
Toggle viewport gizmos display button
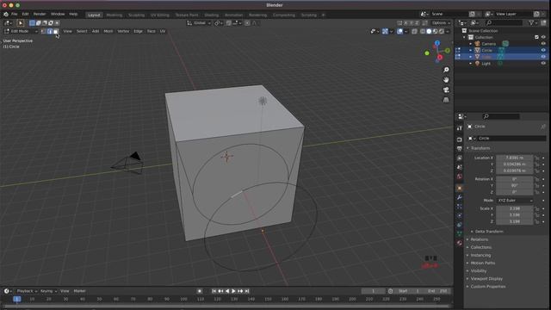(x=385, y=31)
